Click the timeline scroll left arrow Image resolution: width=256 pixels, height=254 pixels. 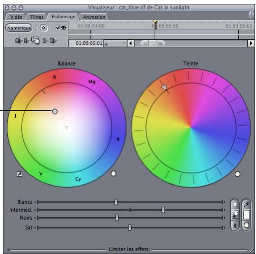coord(131,43)
